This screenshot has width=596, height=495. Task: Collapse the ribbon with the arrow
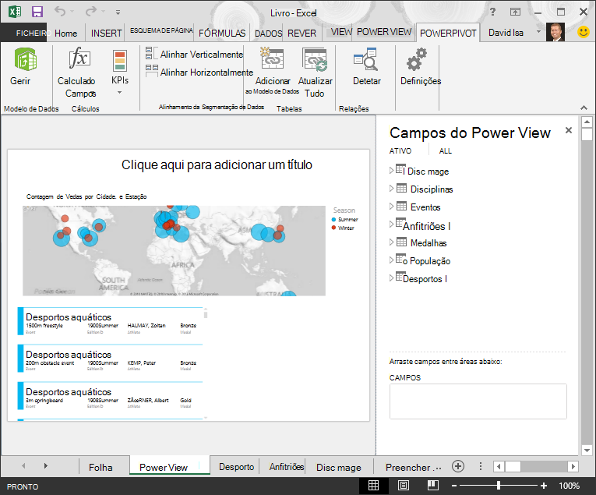(584, 108)
